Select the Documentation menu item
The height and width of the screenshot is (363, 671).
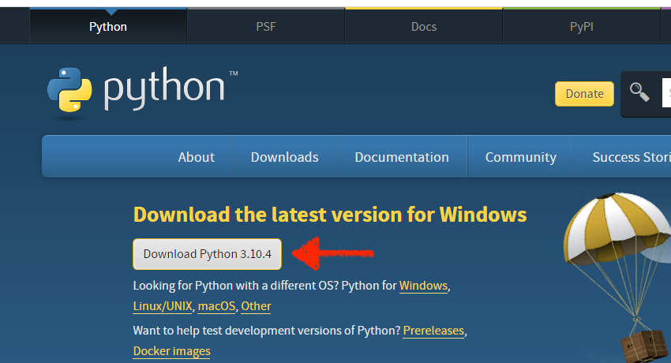[x=402, y=157]
